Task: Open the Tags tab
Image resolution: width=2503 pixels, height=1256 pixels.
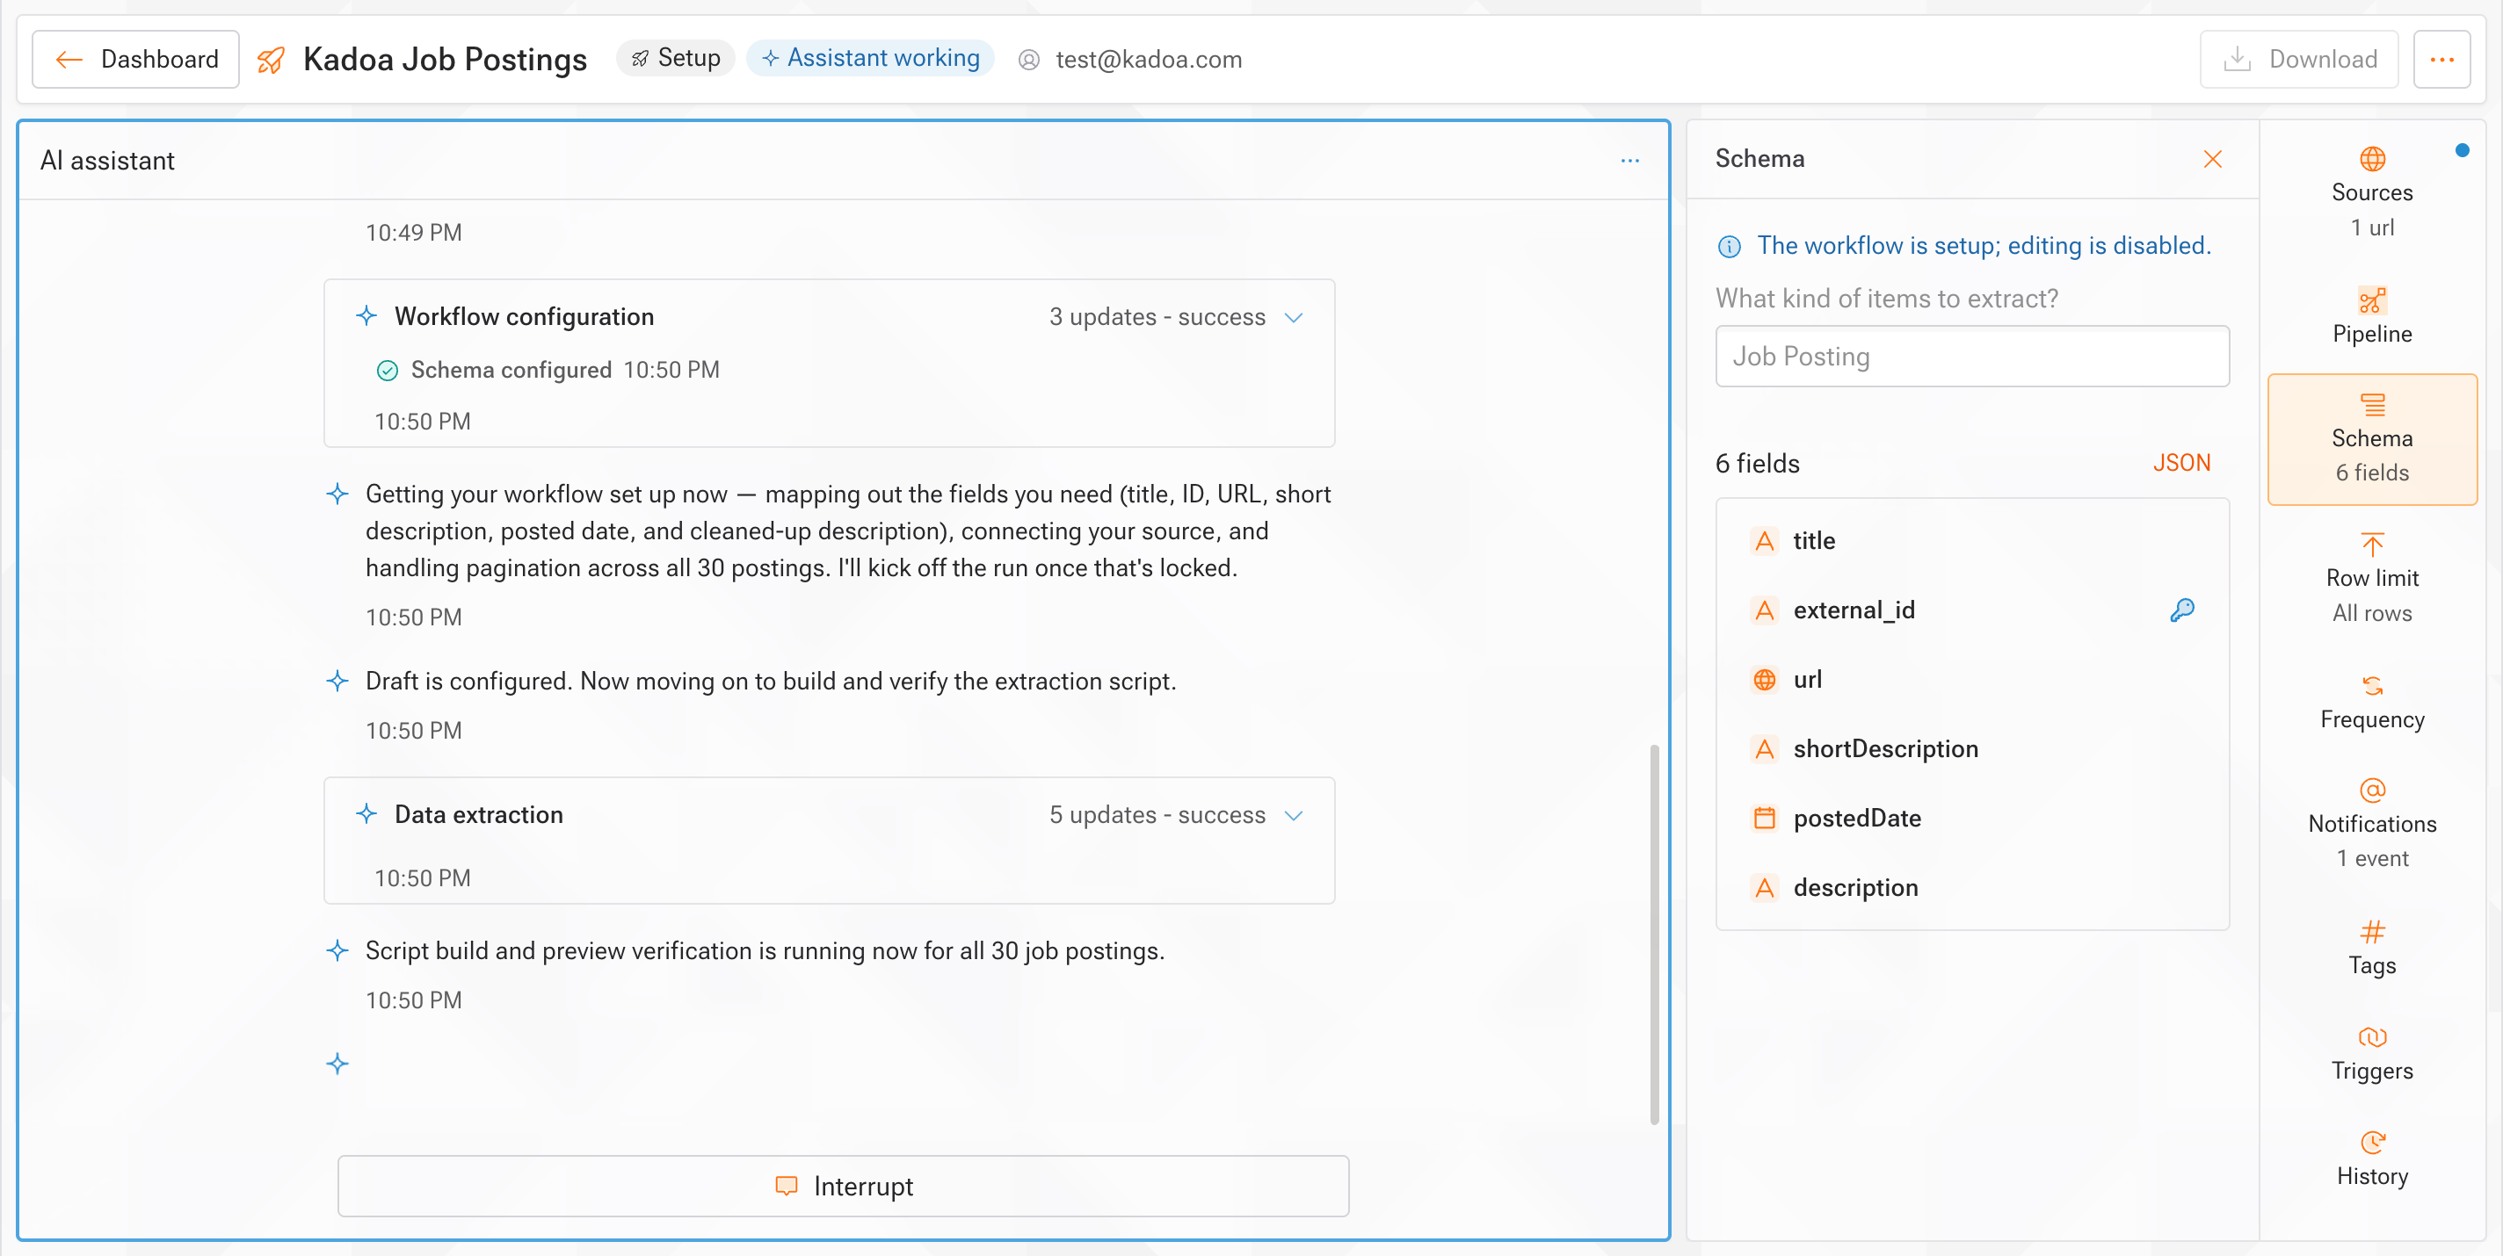Action: coord(2372,948)
